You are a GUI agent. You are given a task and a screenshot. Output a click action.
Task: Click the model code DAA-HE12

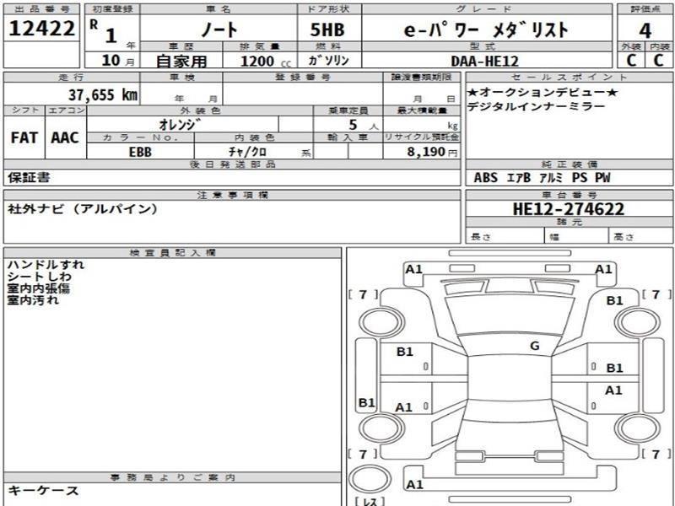click(484, 61)
